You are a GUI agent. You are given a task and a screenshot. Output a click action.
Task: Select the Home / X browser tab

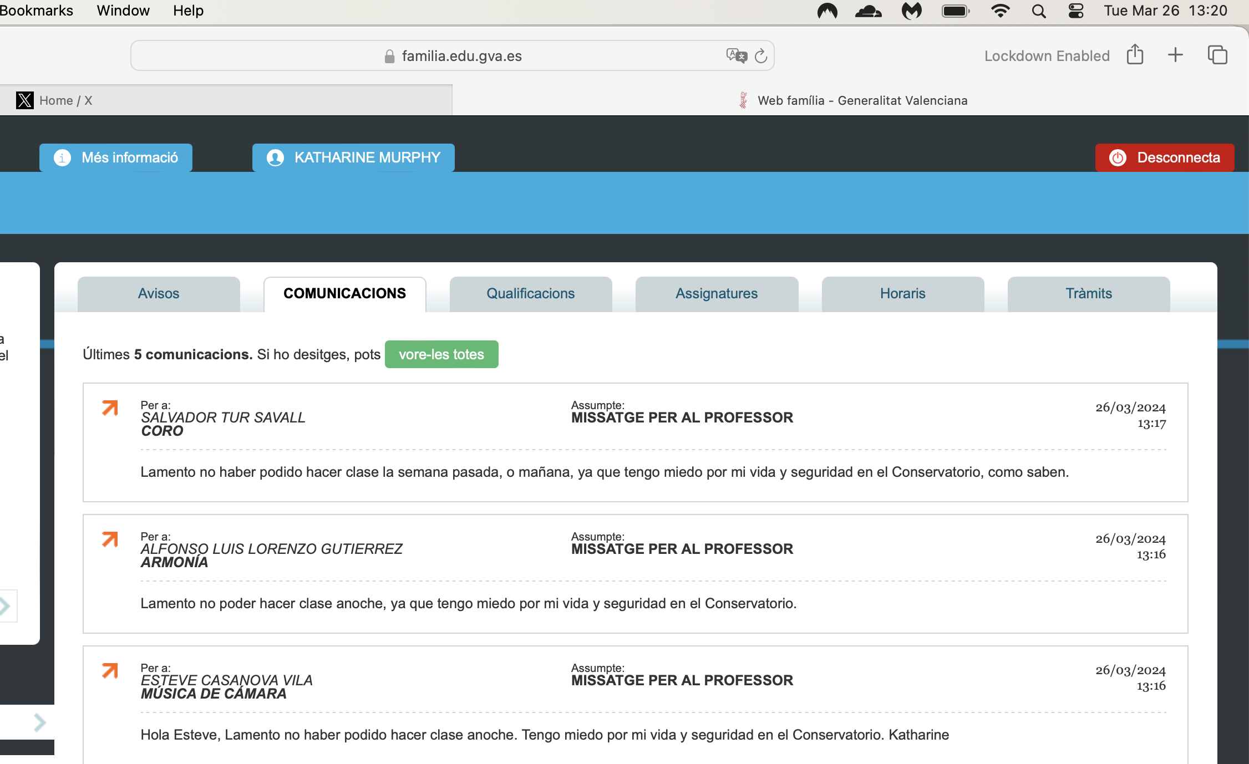point(226,100)
